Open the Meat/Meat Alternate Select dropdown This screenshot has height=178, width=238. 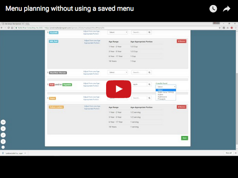[118, 72]
